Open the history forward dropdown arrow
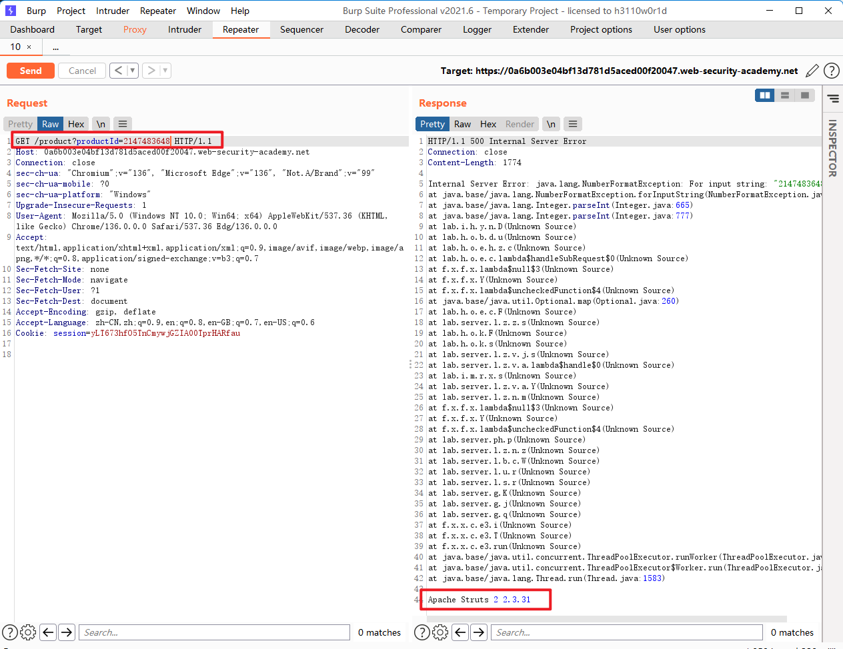The height and width of the screenshot is (649, 843). (x=165, y=70)
